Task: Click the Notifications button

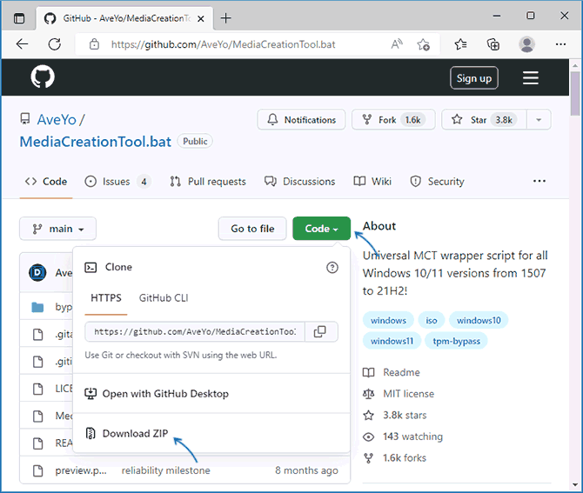Action: 301,120
